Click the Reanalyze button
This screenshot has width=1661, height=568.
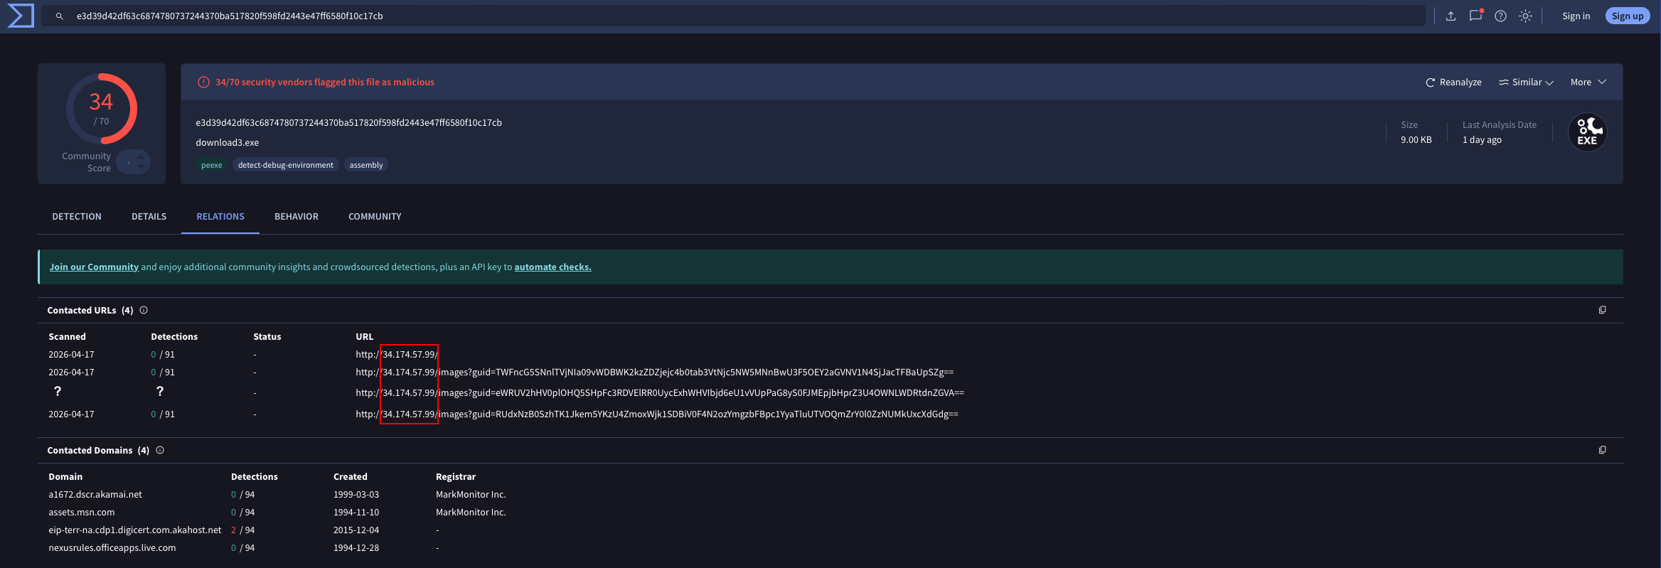tap(1453, 82)
